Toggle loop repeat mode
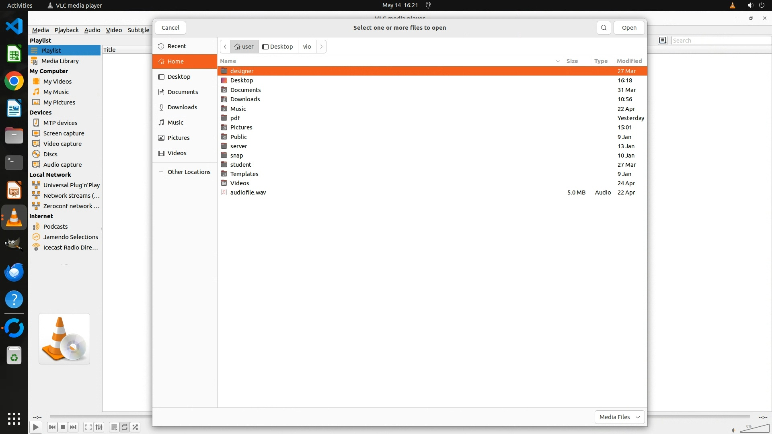Viewport: 772px width, 434px height. (x=125, y=427)
